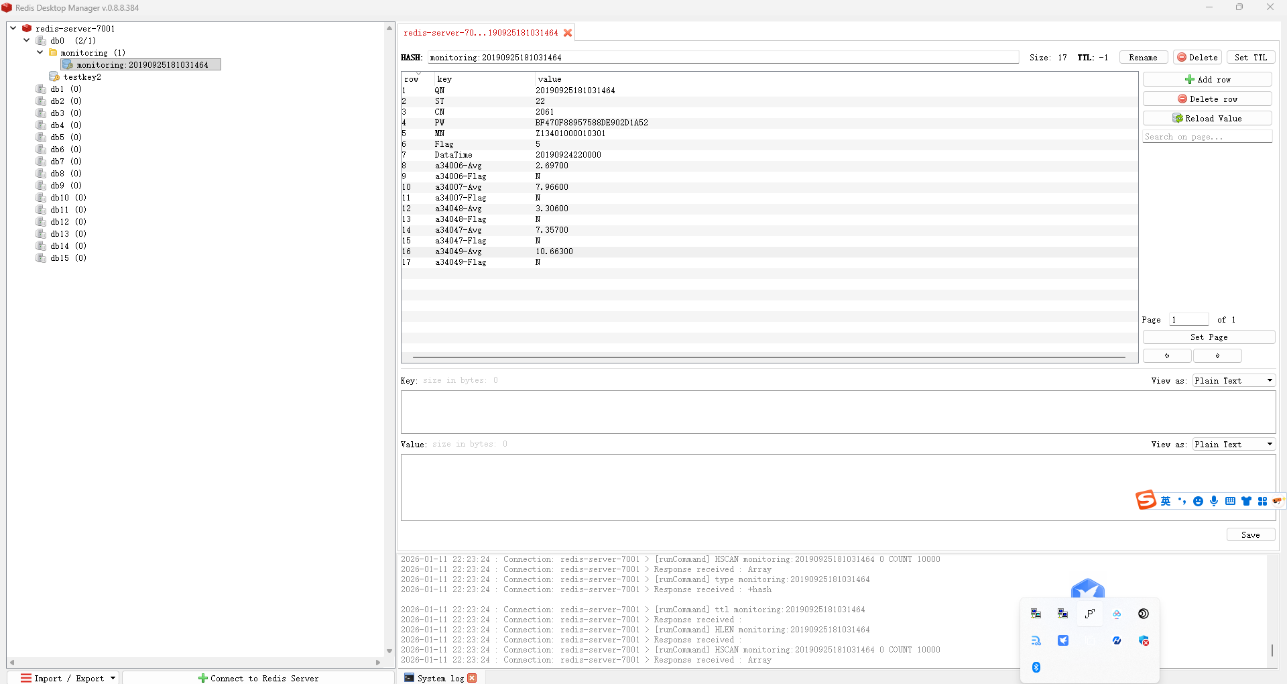The height and width of the screenshot is (684, 1287).
Task: Click Connect to Redis Server button
Action: coord(258,678)
